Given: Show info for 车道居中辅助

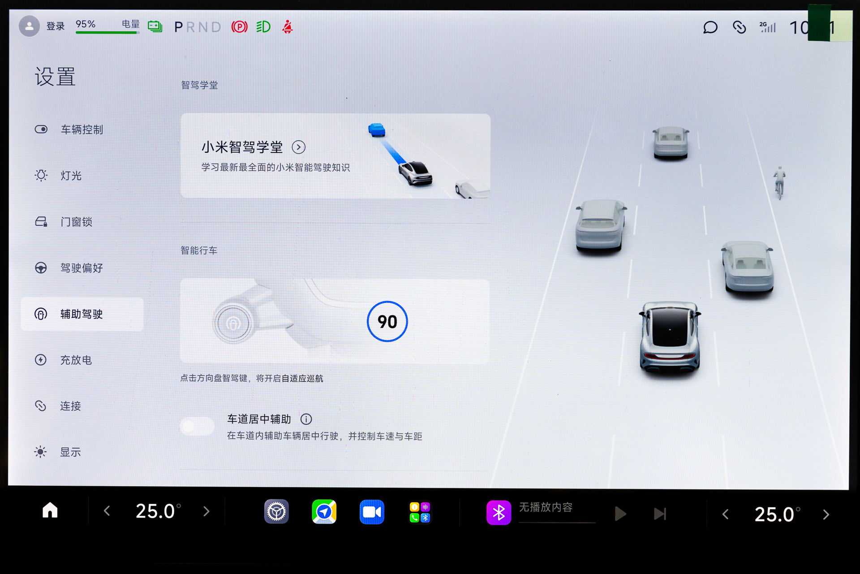Looking at the screenshot, I should (306, 419).
